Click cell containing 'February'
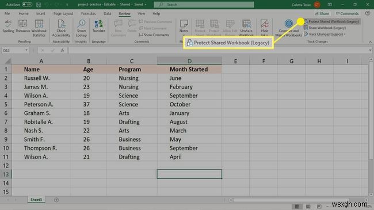 click(189, 87)
